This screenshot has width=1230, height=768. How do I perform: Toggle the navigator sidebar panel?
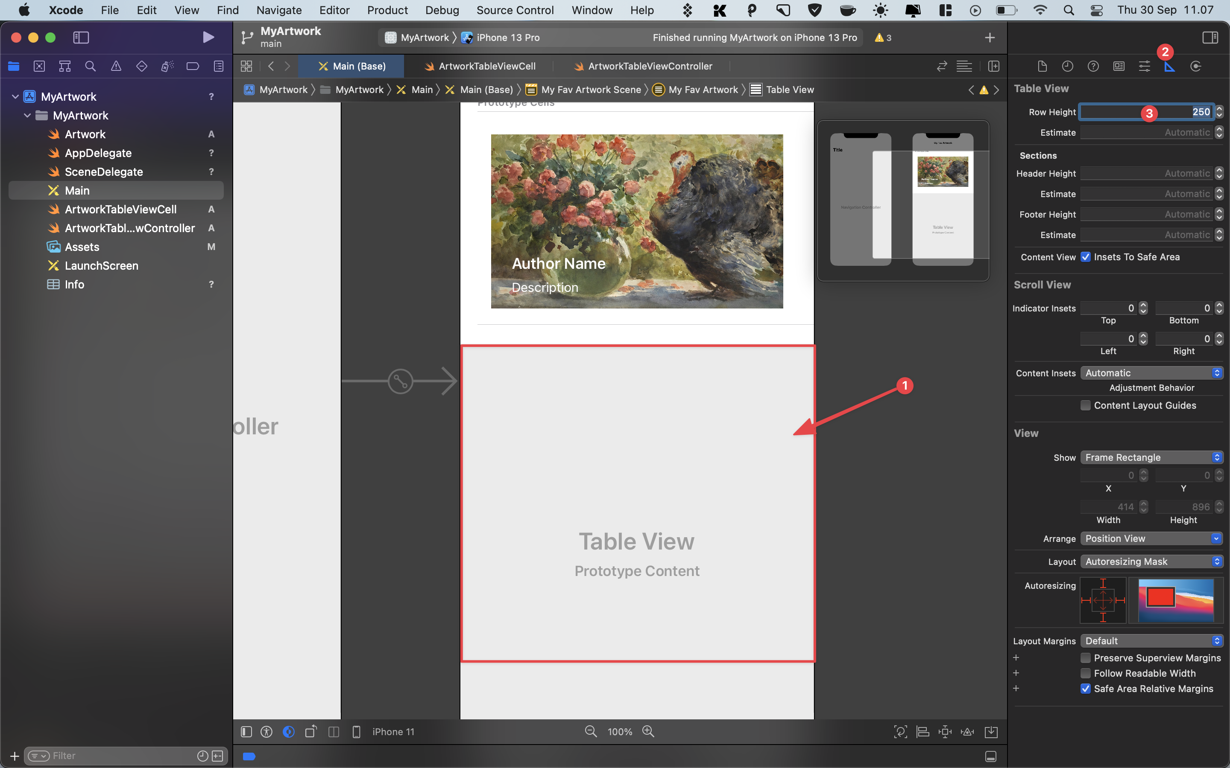(81, 37)
